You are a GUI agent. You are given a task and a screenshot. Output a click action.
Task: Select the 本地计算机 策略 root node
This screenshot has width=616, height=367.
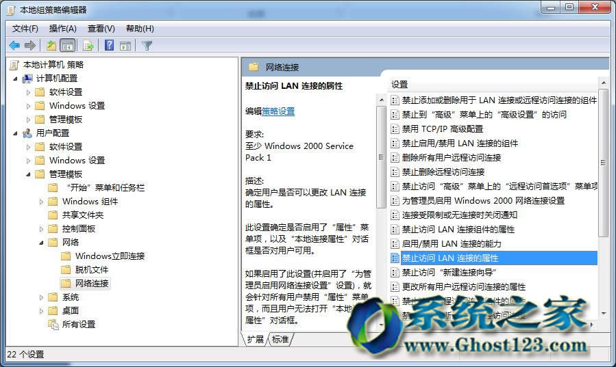click(53, 65)
